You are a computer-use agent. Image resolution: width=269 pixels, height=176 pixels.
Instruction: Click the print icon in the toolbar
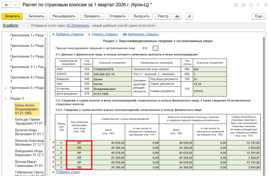click(x=177, y=16)
